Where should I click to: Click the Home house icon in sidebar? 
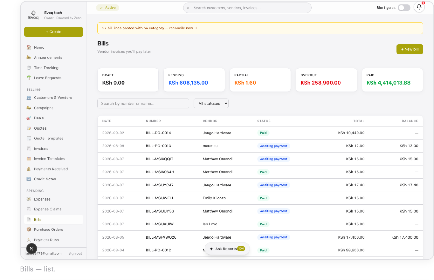click(29, 47)
